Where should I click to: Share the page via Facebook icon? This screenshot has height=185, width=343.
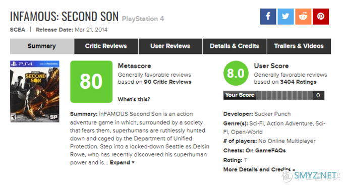pos(268,17)
